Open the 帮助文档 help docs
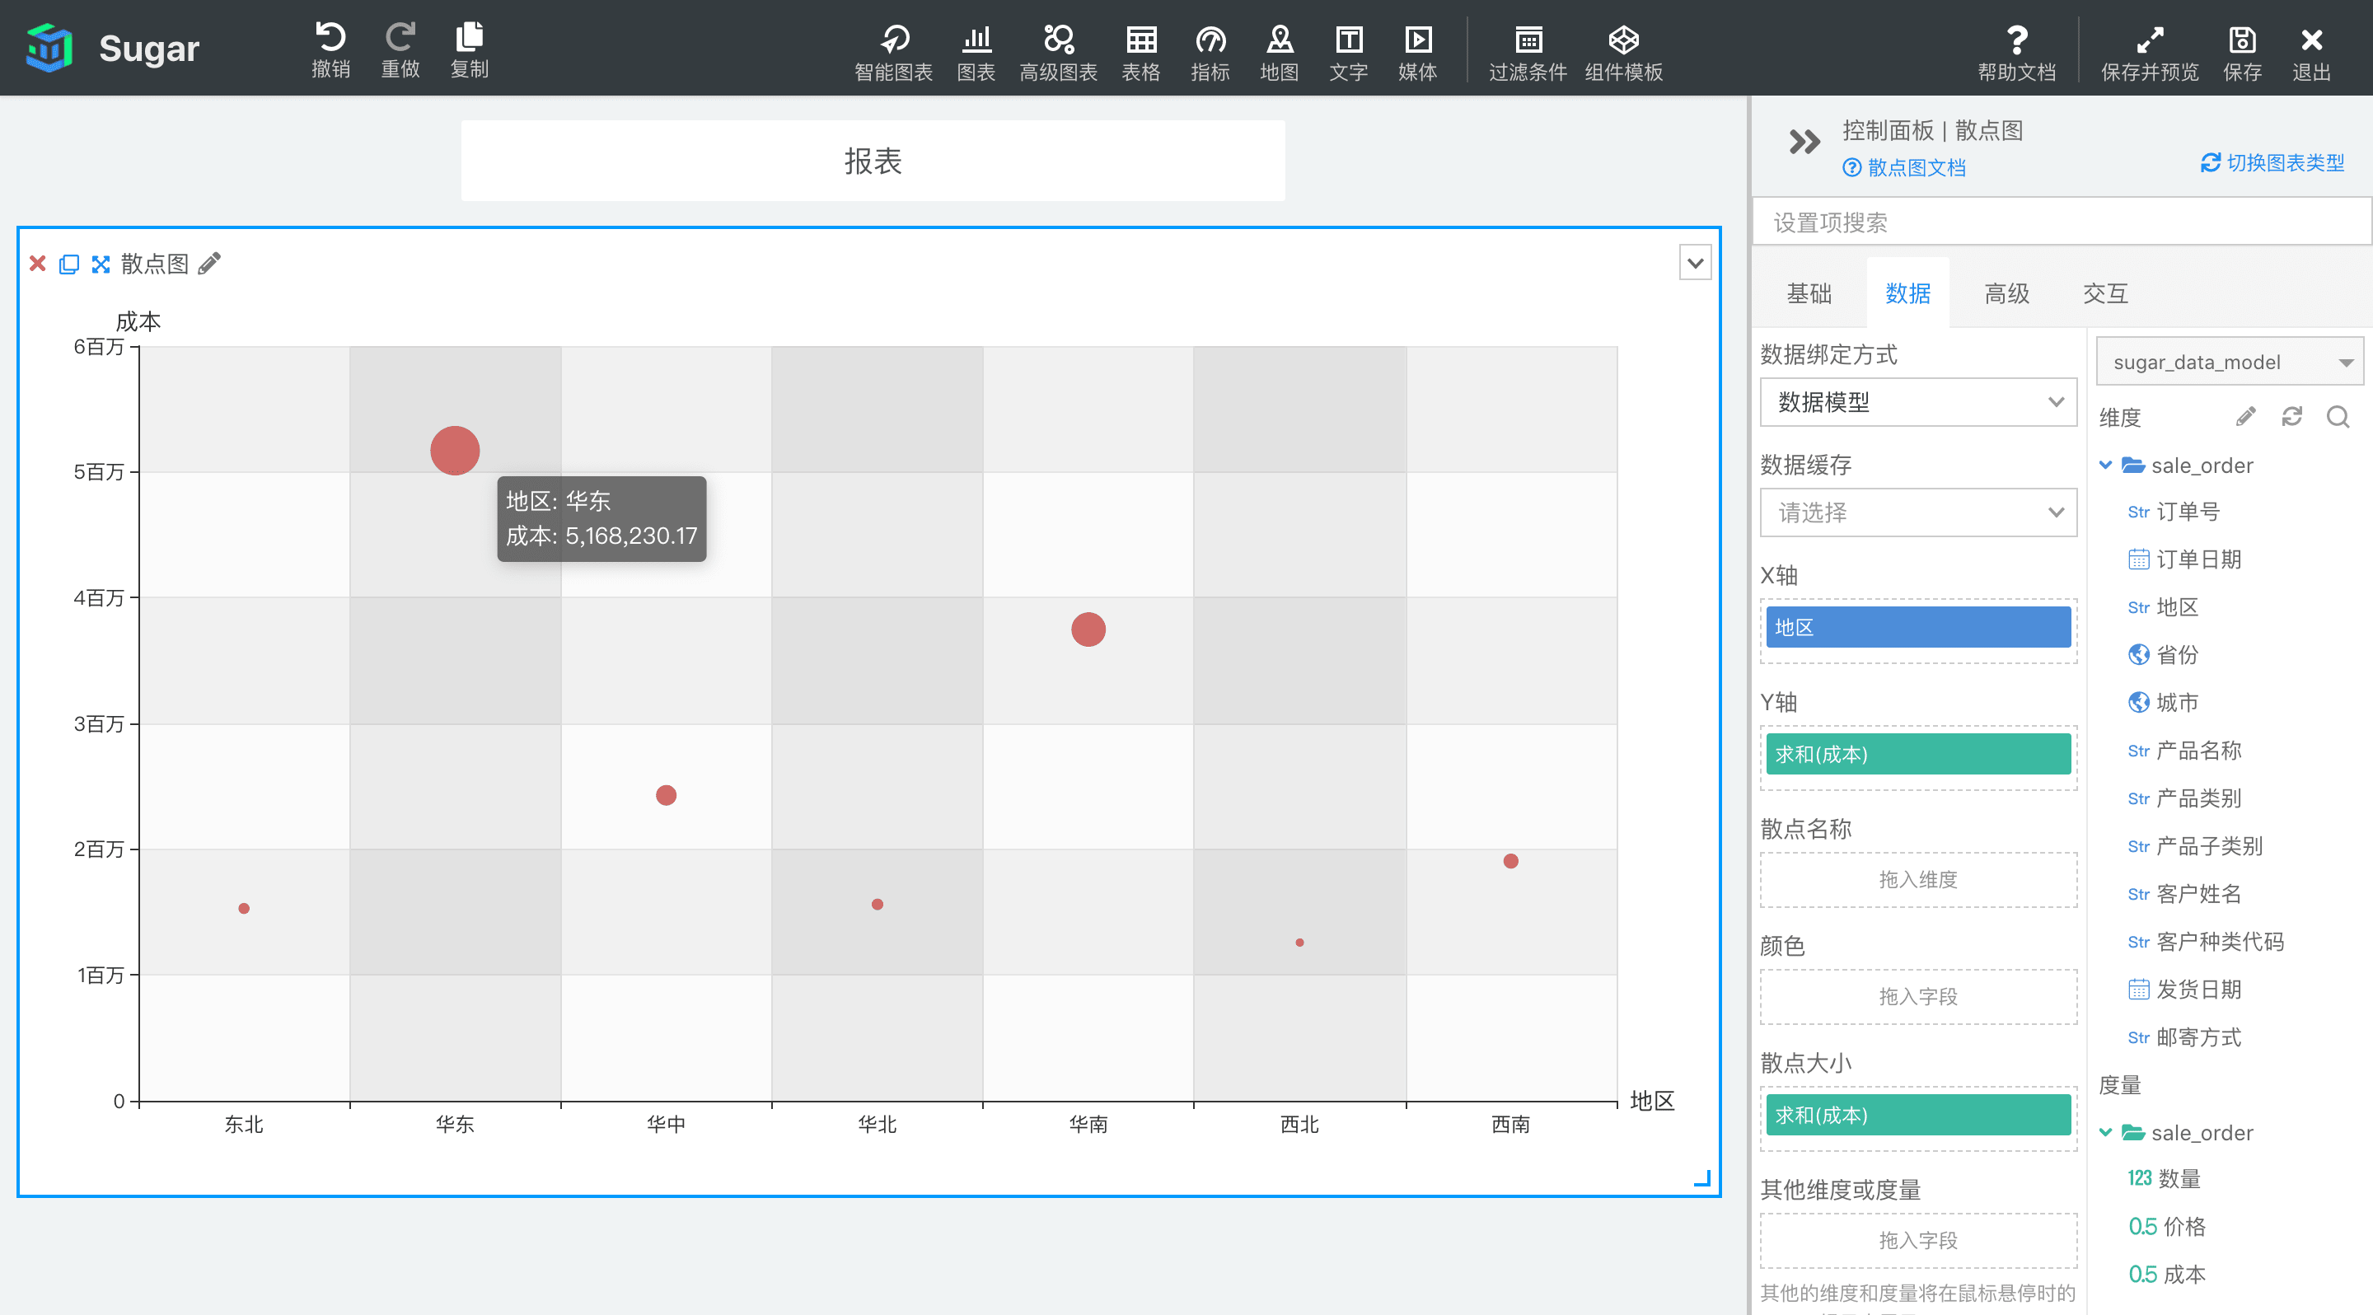This screenshot has height=1315, width=2373. tap(2016, 52)
